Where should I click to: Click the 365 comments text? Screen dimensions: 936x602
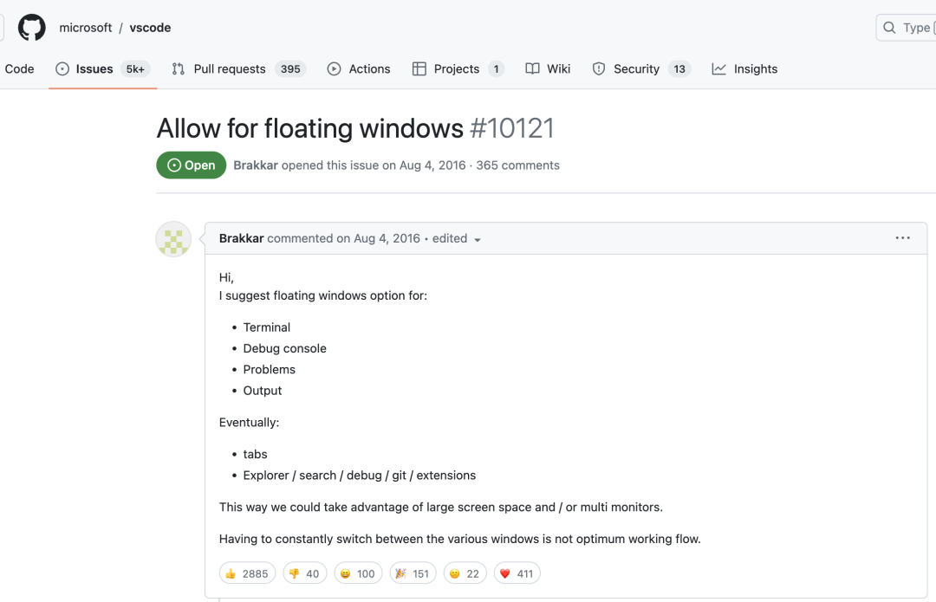517,165
